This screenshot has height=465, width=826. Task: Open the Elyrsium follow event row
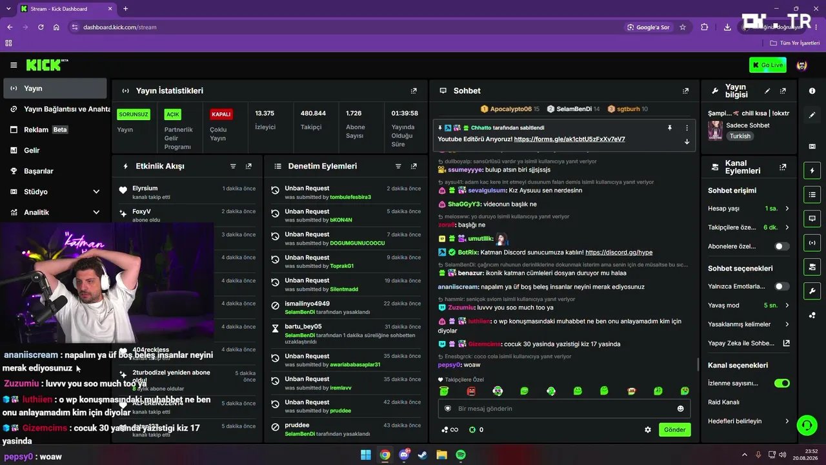[187, 192]
